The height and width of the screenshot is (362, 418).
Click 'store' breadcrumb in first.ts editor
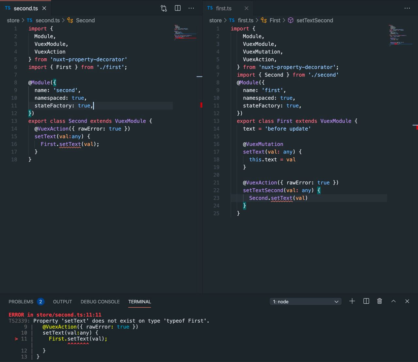click(215, 20)
